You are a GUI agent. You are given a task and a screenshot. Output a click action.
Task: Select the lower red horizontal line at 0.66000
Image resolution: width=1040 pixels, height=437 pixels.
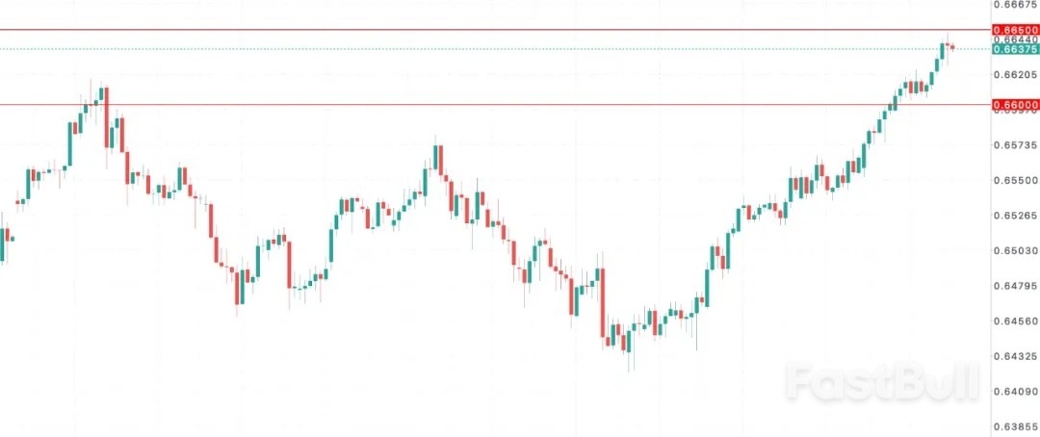pyautogui.click(x=481, y=104)
